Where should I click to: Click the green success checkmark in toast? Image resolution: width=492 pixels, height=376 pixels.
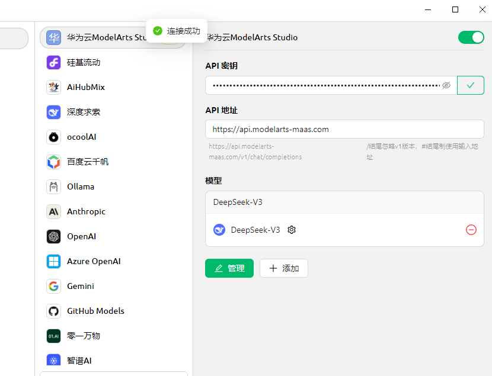coord(158,31)
